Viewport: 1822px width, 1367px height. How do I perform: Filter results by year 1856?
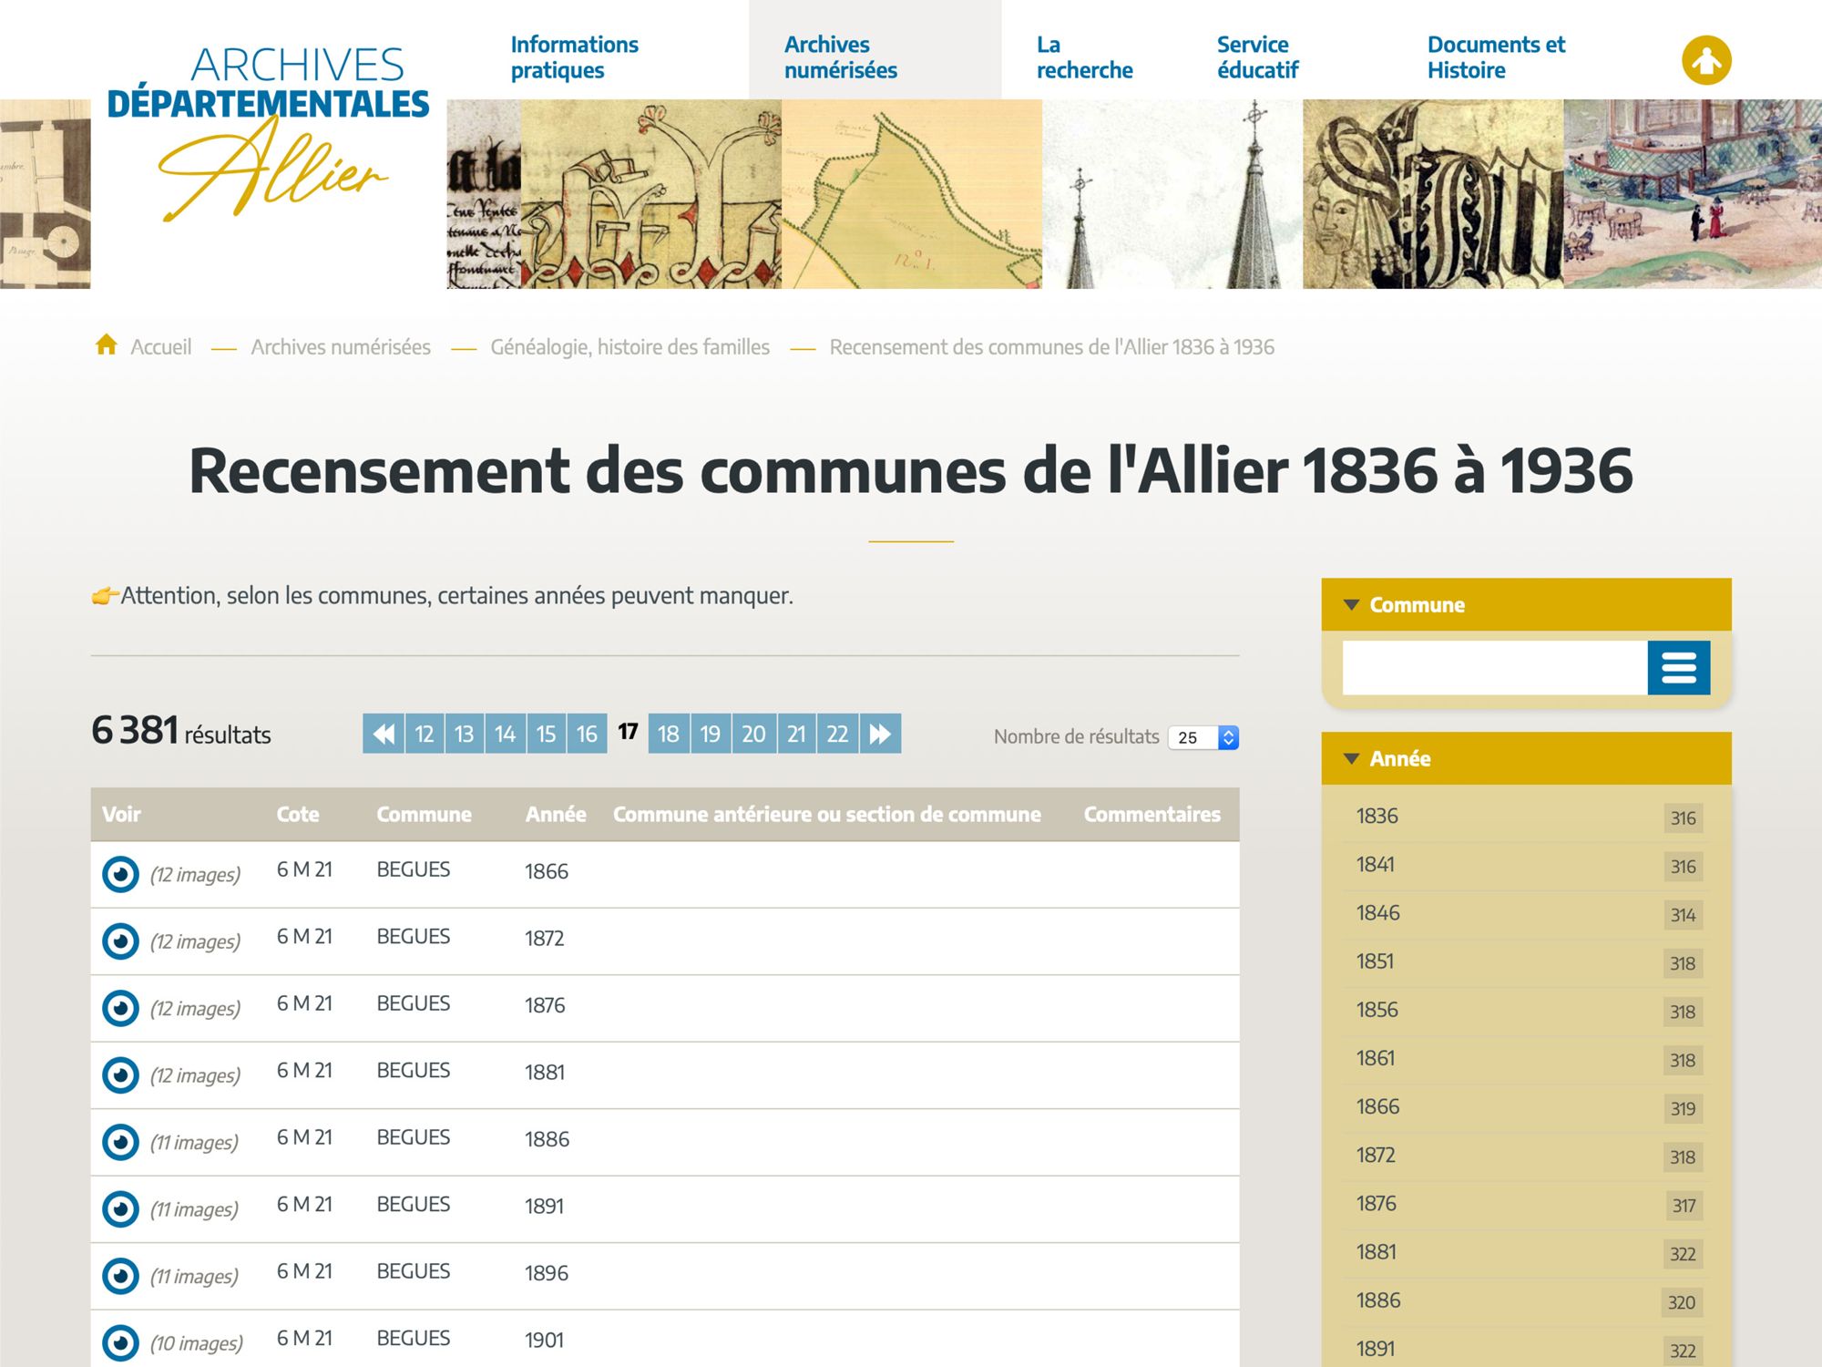1377,1010
